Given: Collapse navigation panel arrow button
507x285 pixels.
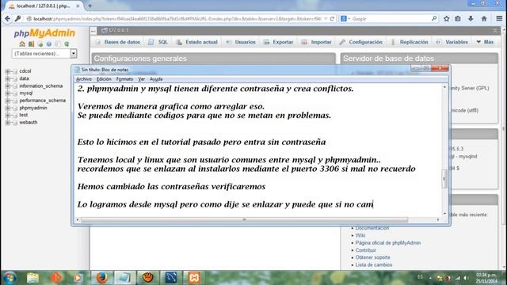Looking at the screenshot, I should (x=93, y=31).
